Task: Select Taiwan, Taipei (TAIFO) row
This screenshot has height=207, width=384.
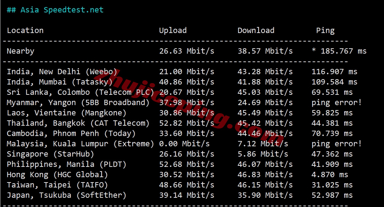Action: pos(180,185)
